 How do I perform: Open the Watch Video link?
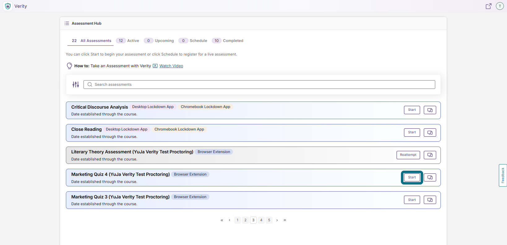coord(171,66)
